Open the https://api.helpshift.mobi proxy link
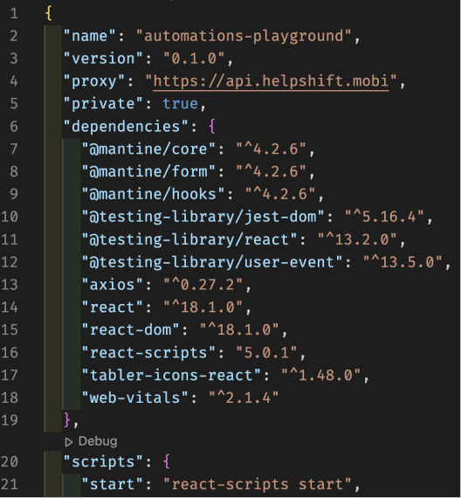Screen dimensions: 461x498 coord(271,81)
